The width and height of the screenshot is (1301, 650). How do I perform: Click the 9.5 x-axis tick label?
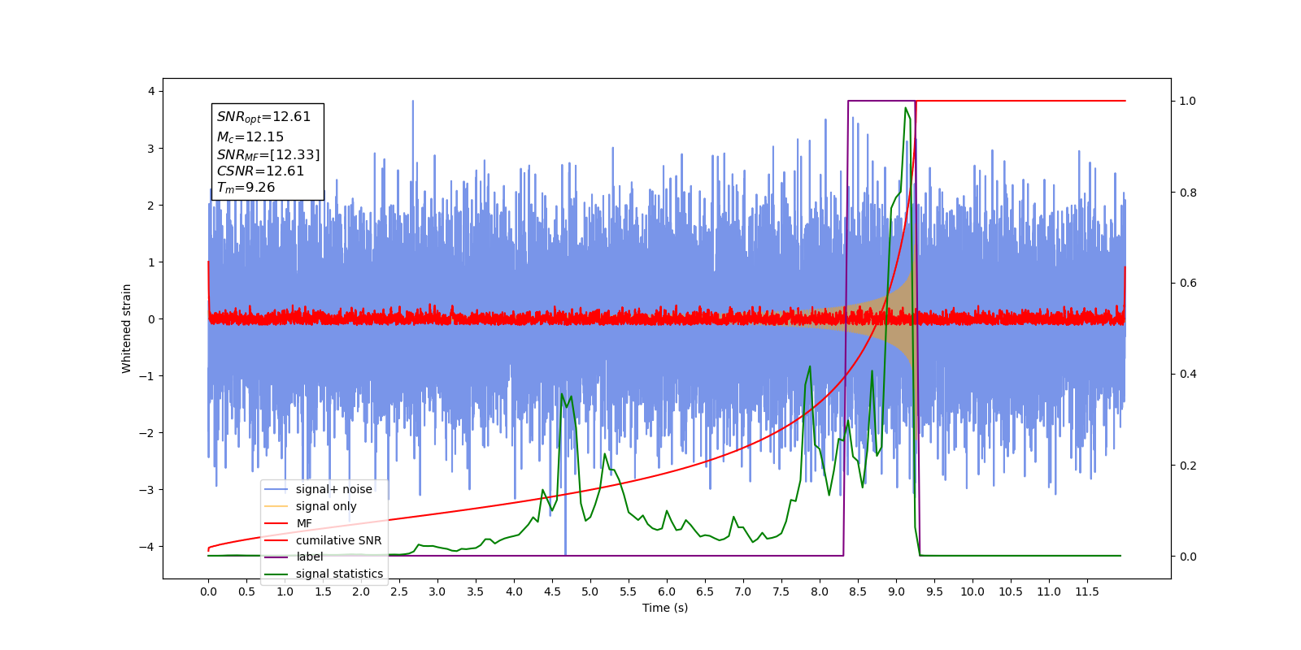coord(934,591)
